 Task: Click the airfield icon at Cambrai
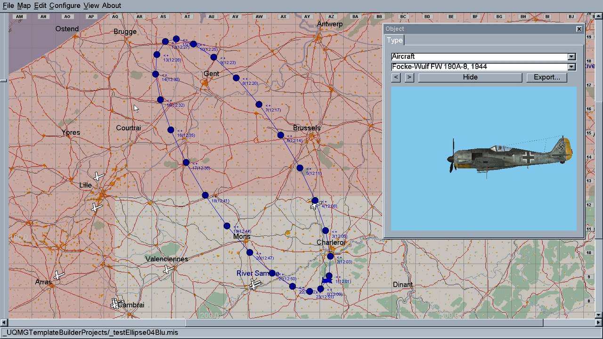tap(116, 304)
